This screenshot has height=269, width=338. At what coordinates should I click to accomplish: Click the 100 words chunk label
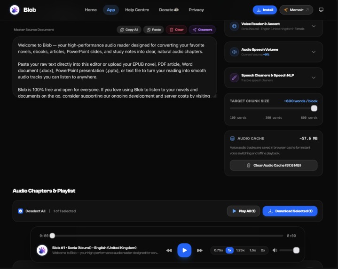pos(238,118)
